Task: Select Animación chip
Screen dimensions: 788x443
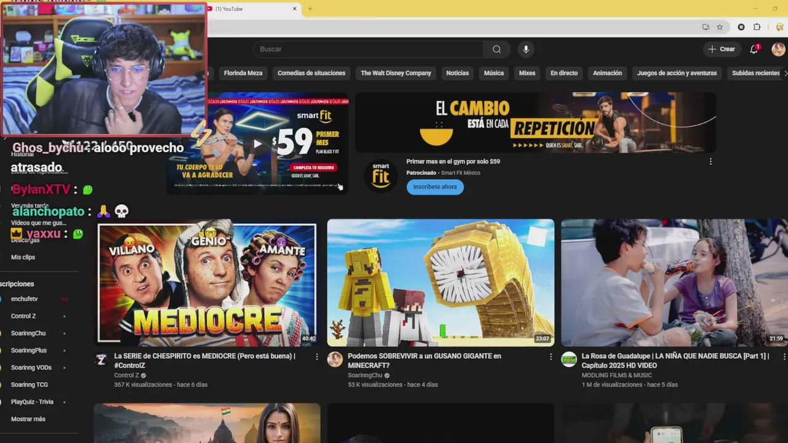Action: coord(608,73)
